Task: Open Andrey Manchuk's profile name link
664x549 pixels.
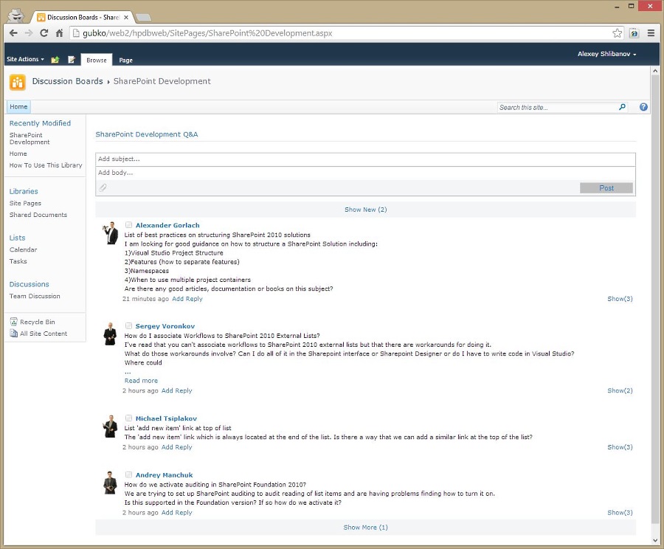Action: 164,475
